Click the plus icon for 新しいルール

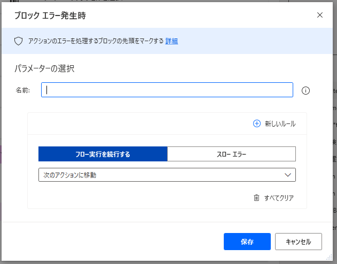[x=256, y=123]
